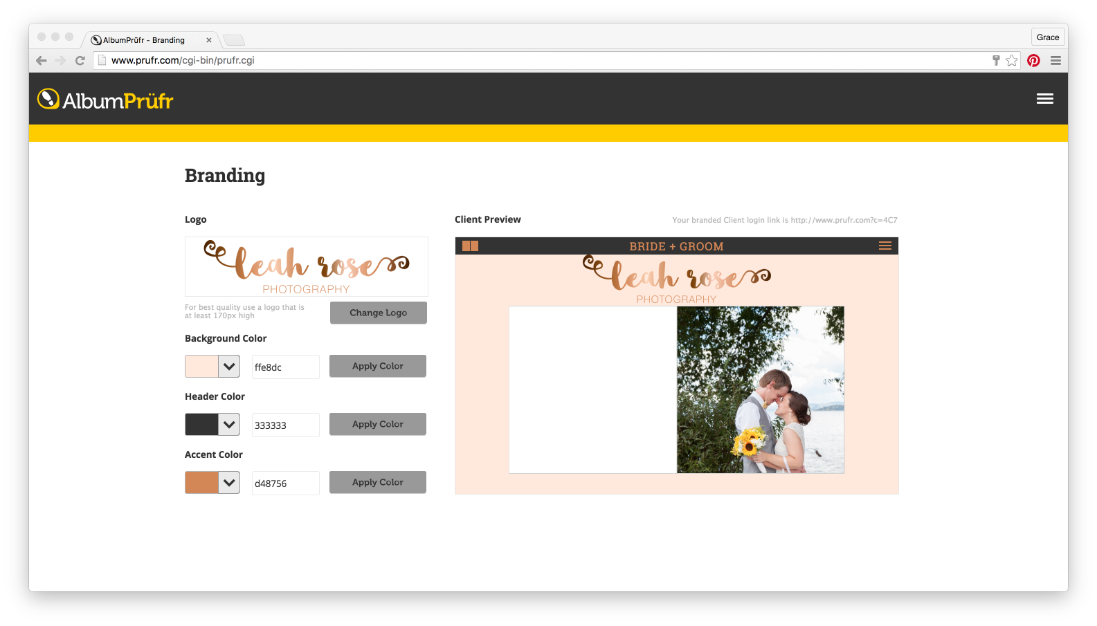Apply the Header Color
The width and height of the screenshot is (1097, 626).
point(377,424)
